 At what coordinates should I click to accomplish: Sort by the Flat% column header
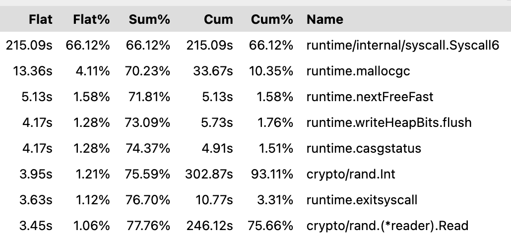(91, 19)
